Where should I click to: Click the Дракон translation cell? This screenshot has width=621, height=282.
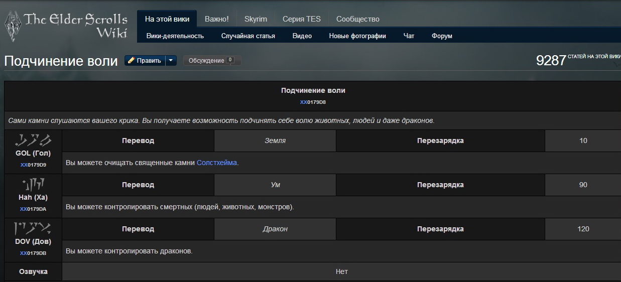click(x=275, y=229)
